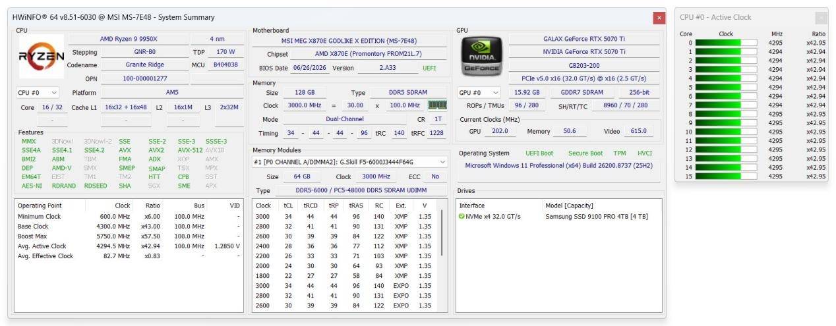This screenshot has width=836, height=326.
Task: Click the tCL column header
Action: 288,205
